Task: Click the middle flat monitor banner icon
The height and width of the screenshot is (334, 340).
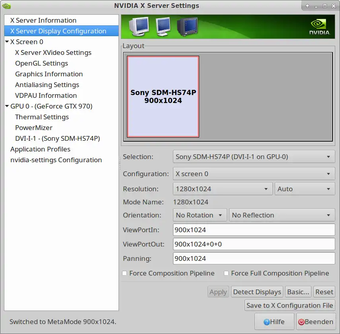Action: click(x=163, y=27)
